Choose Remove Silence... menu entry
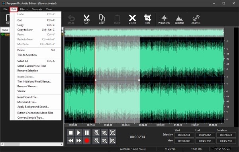Image resolution: width=239 pixels, height=152 pixels. coord(35,86)
